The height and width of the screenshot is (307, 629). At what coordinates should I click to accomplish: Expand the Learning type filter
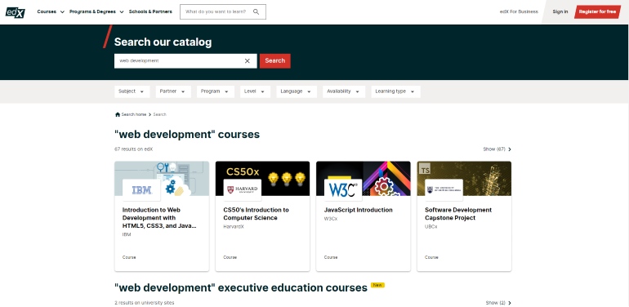tap(395, 91)
